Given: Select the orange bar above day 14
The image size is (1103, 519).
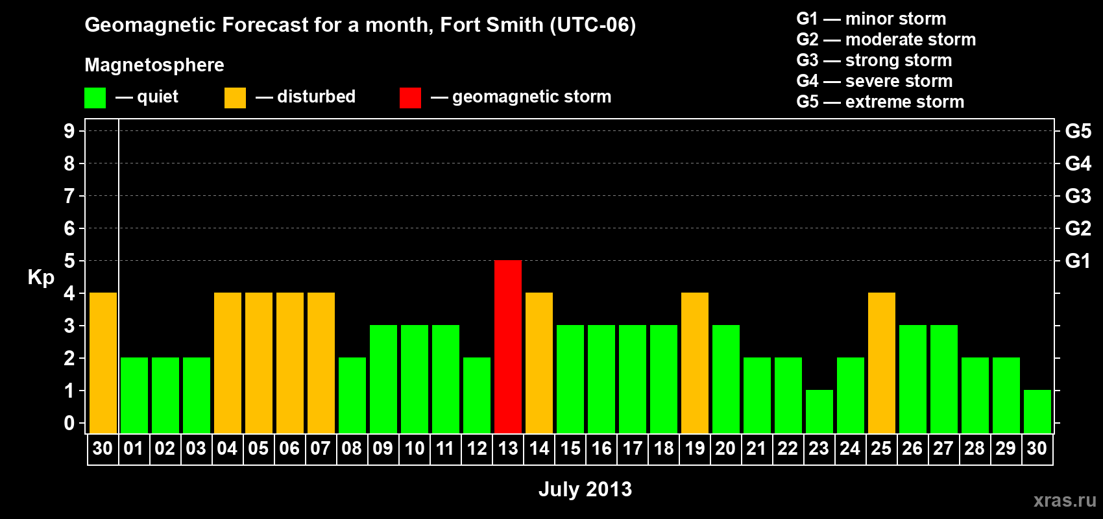Looking at the screenshot, I should pos(539,363).
